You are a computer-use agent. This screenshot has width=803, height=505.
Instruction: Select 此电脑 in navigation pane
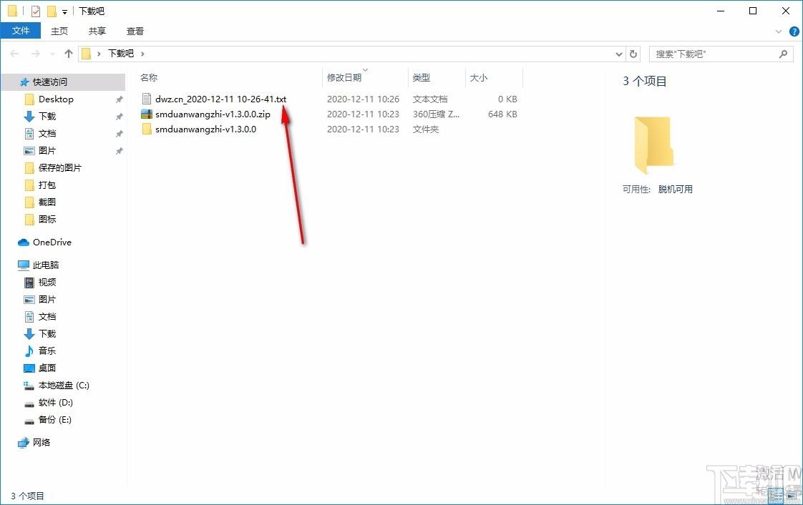pyautogui.click(x=46, y=265)
